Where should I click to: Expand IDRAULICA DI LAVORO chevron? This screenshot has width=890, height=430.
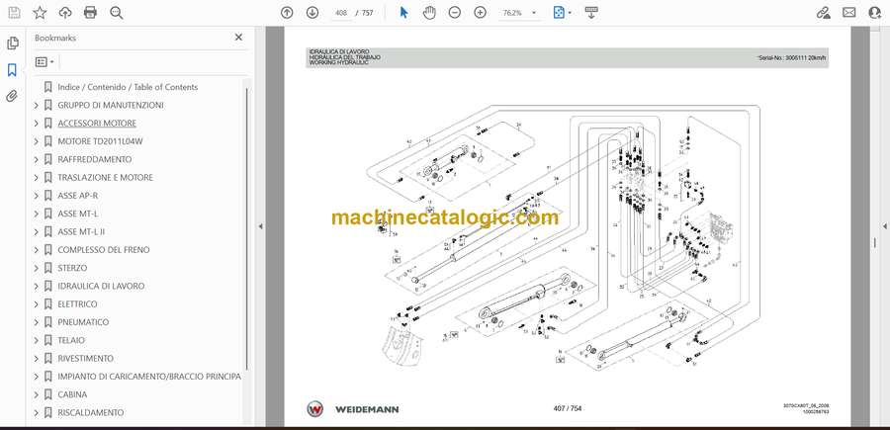(x=37, y=286)
